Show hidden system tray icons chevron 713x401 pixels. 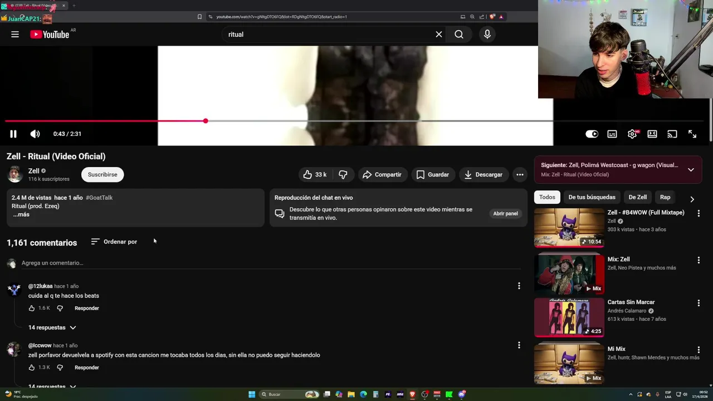pos(632,394)
